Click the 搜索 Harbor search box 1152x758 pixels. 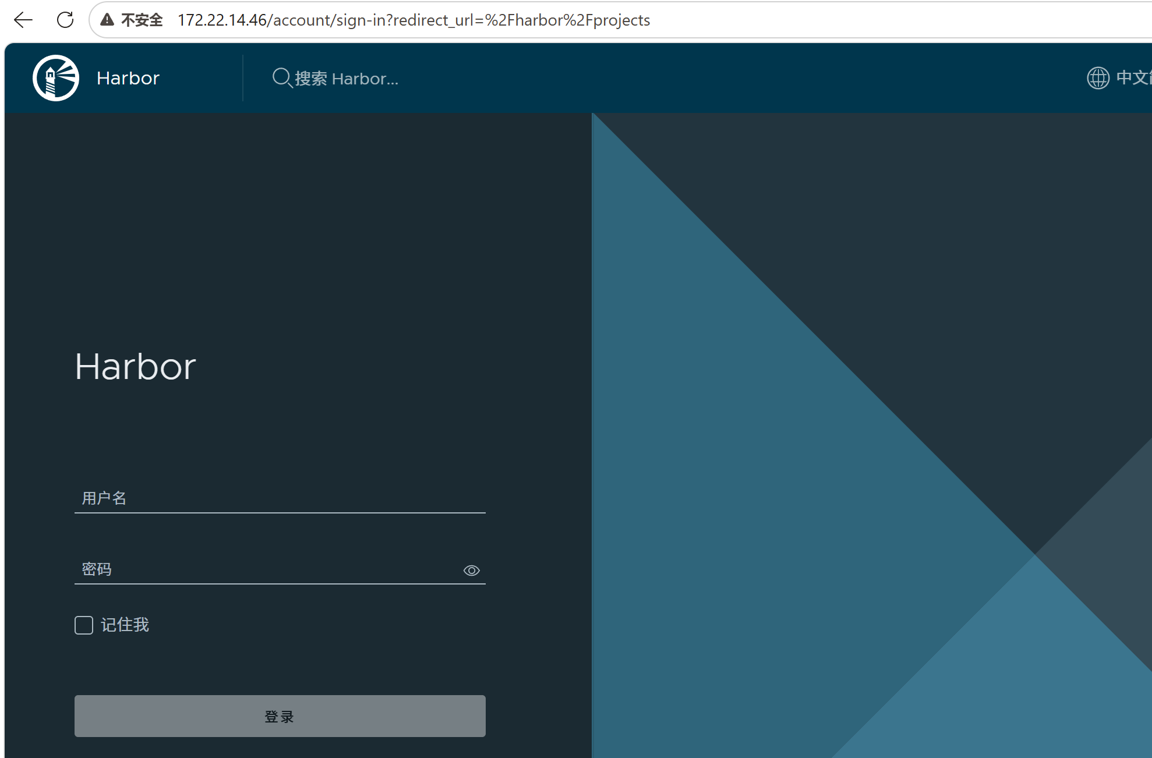pyautogui.click(x=347, y=79)
